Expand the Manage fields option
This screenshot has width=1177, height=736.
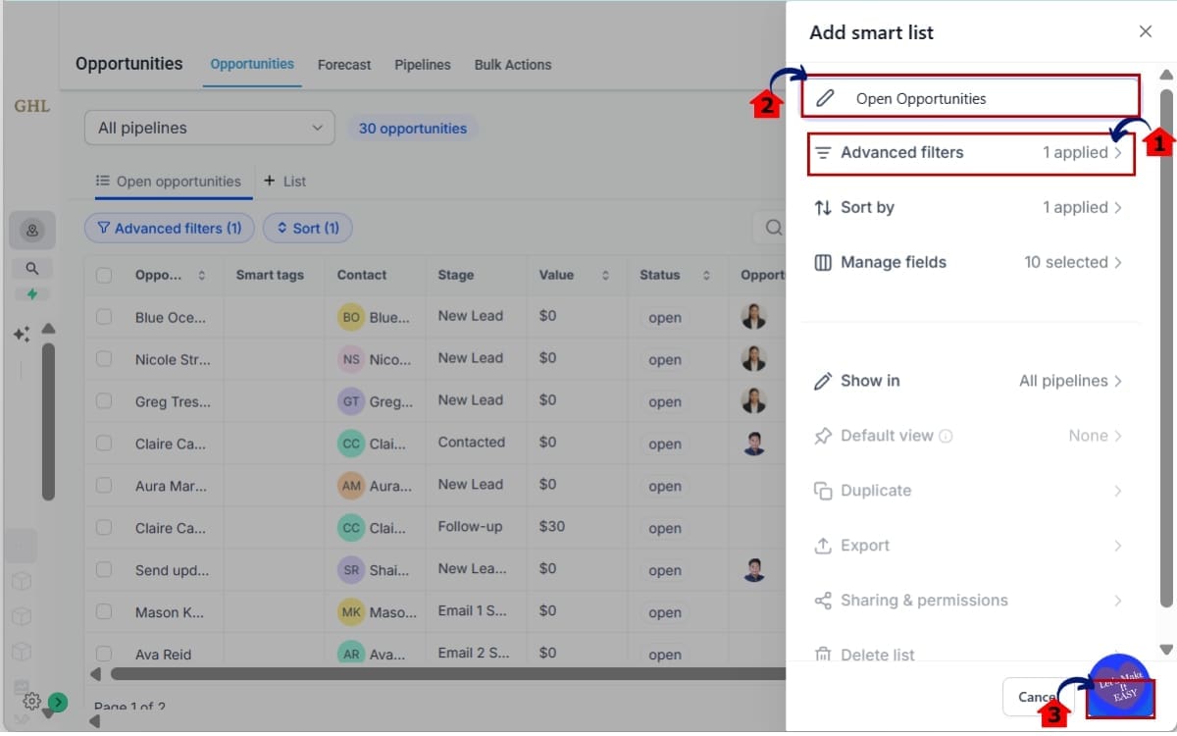pyautogui.click(x=969, y=262)
